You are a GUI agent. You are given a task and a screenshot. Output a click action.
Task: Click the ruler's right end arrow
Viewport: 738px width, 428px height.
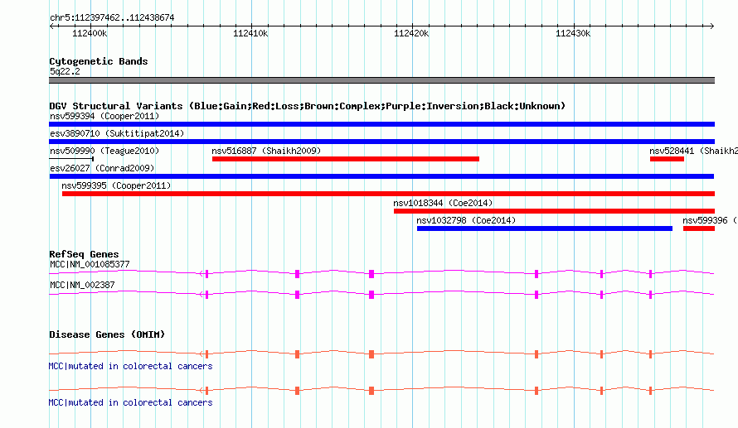[x=711, y=26]
